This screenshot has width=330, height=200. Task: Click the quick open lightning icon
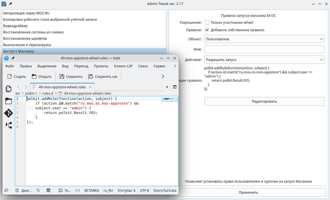coord(167,87)
